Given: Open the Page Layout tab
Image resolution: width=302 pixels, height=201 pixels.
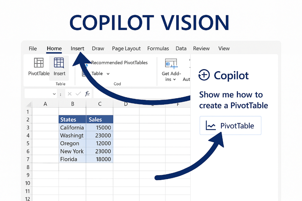Looking at the screenshot, I should click(x=126, y=48).
